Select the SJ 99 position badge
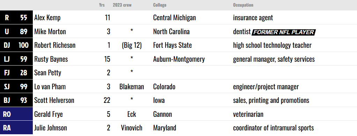 click(16, 86)
